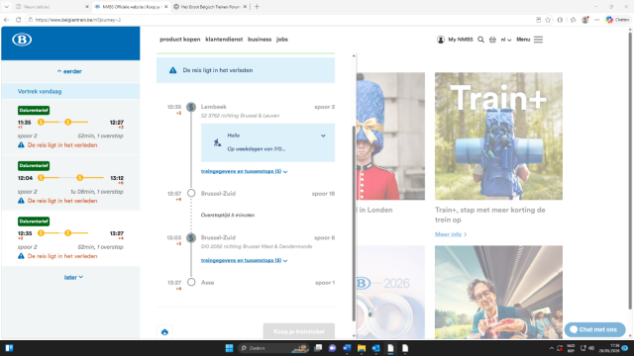Select the 12:04 to 13:12 journey
Image resolution: width=634 pixels, height=356 pixels.
70,183
